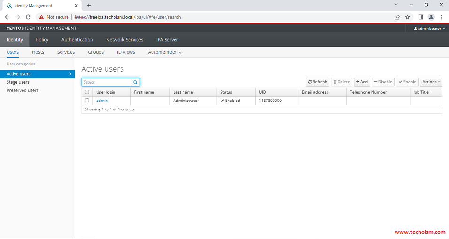Open the Authentication tab
This screenshot has height=239, width=449.
click(x=77, y=40)
